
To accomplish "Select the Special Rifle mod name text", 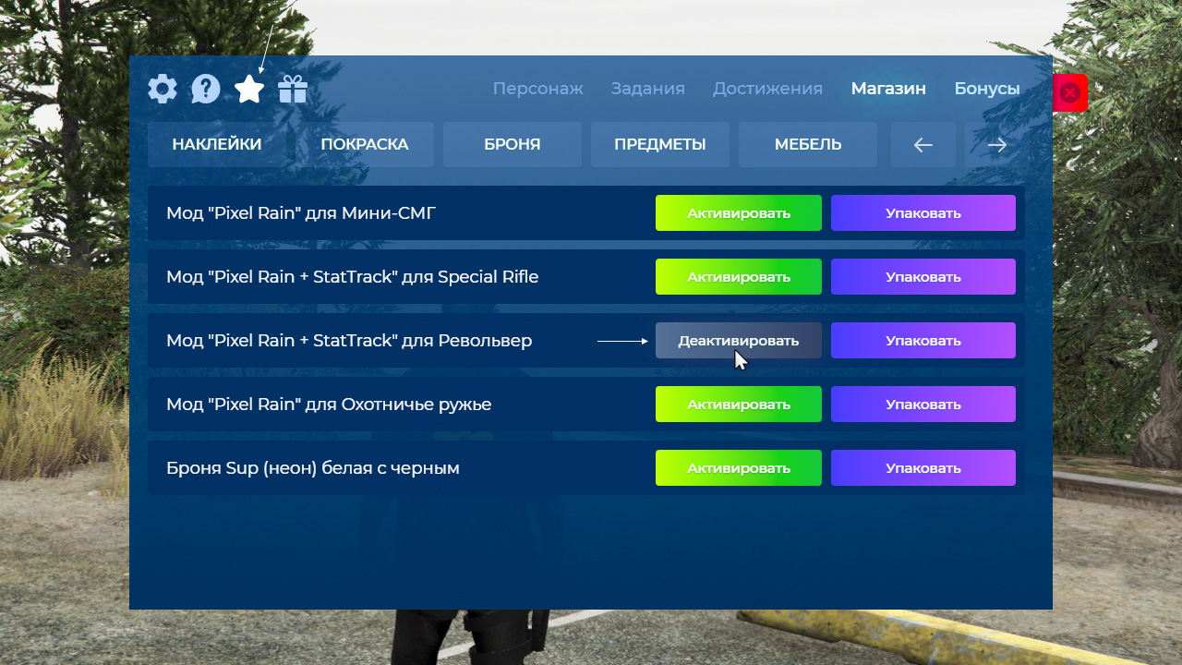I will tap(352, 277).
